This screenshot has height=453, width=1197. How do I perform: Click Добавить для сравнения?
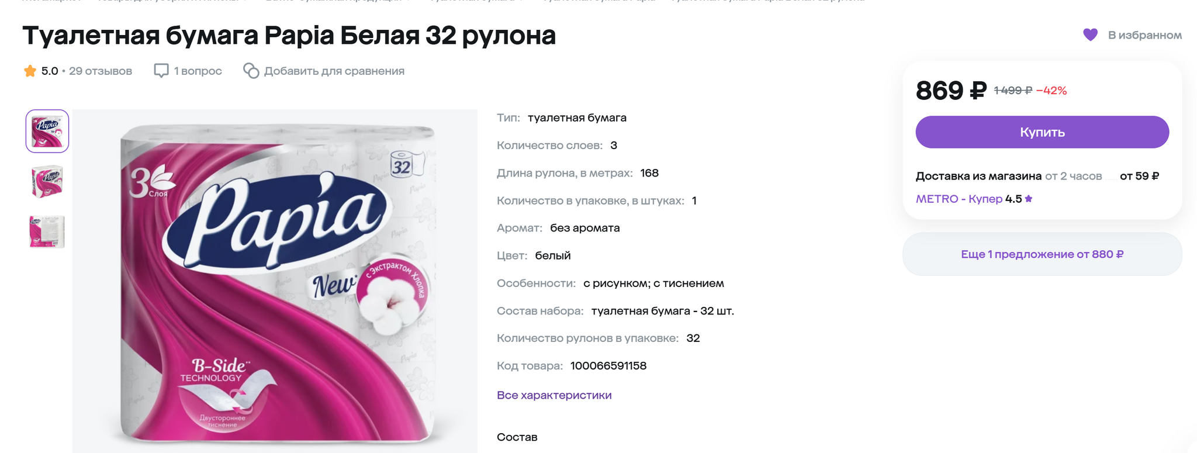(334, 71)
